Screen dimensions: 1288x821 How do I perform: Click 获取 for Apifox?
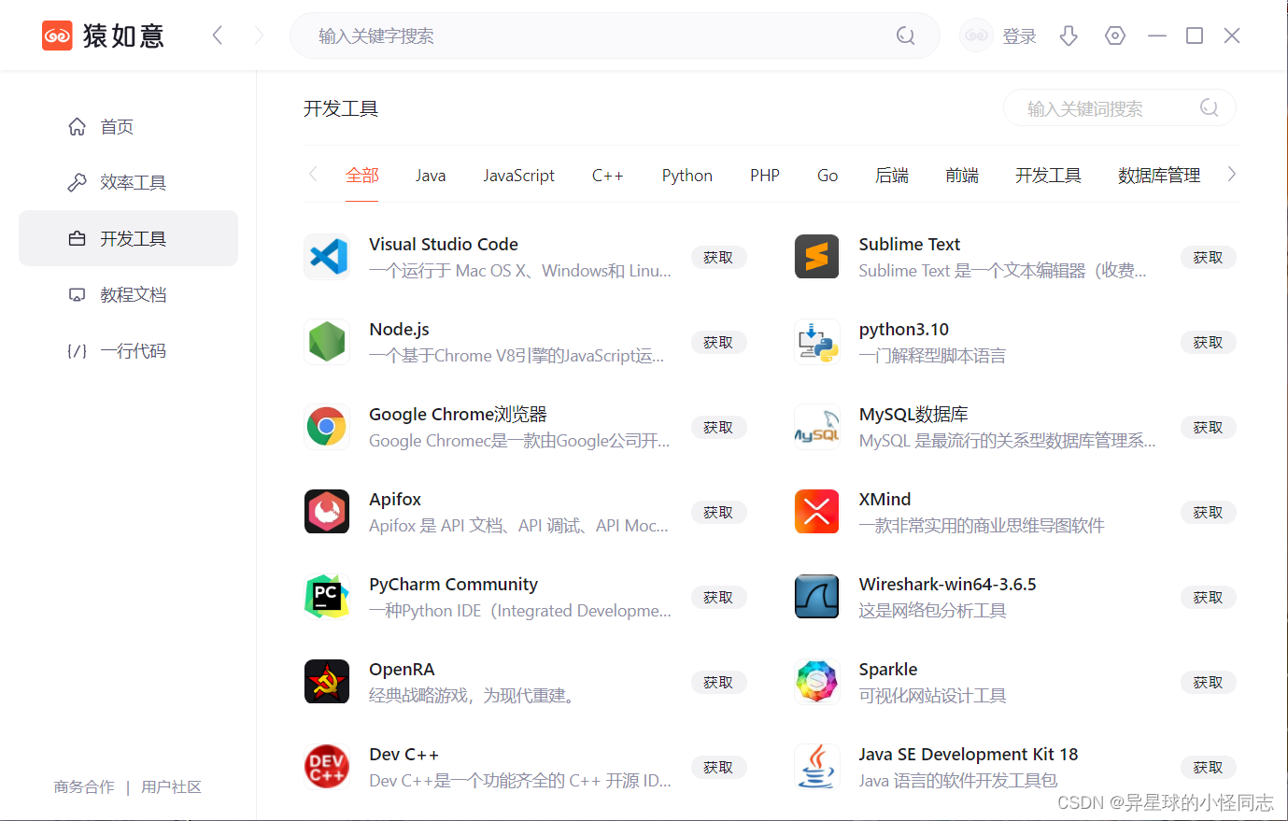click(718, 513)
